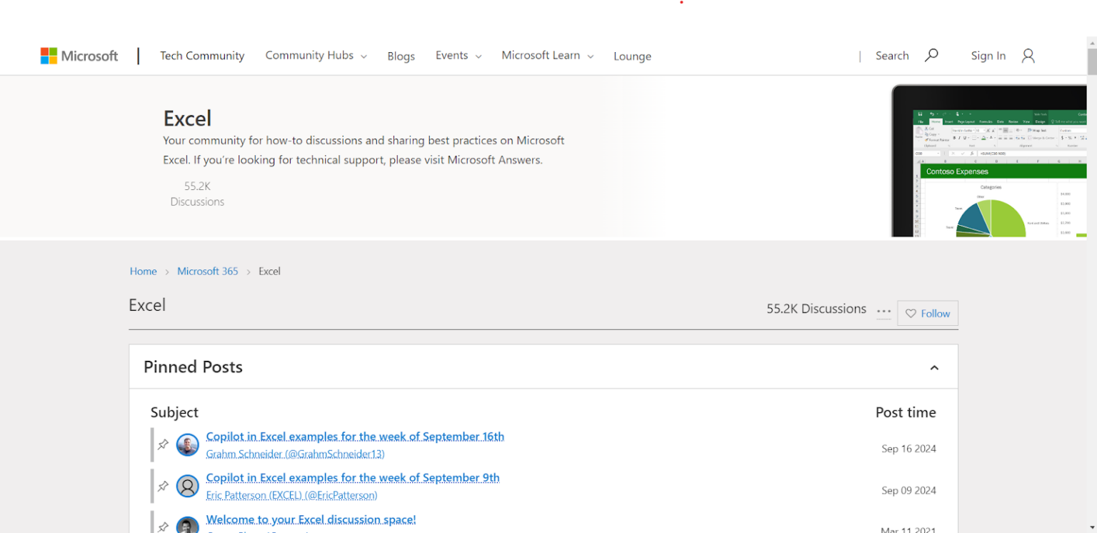Click Eric Patterson's avatar placeholder

(x=188, y=486)
